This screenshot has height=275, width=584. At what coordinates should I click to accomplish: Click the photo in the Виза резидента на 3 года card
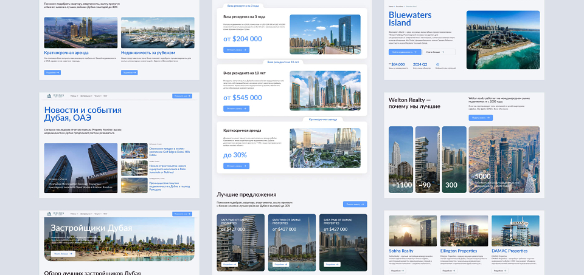tap(325, 34)
